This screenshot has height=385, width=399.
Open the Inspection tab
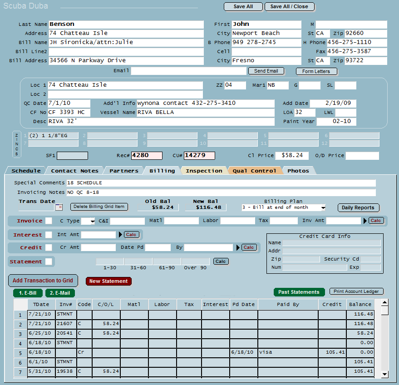(x=204, y=171)
